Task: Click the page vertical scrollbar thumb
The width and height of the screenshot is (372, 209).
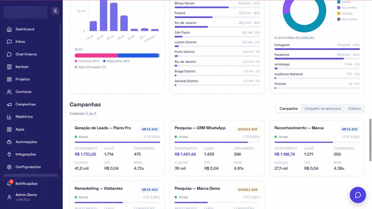Action: [370, 140]
